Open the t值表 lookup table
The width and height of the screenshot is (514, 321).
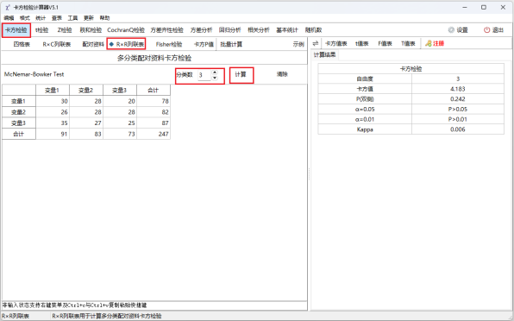click(362, 43)
